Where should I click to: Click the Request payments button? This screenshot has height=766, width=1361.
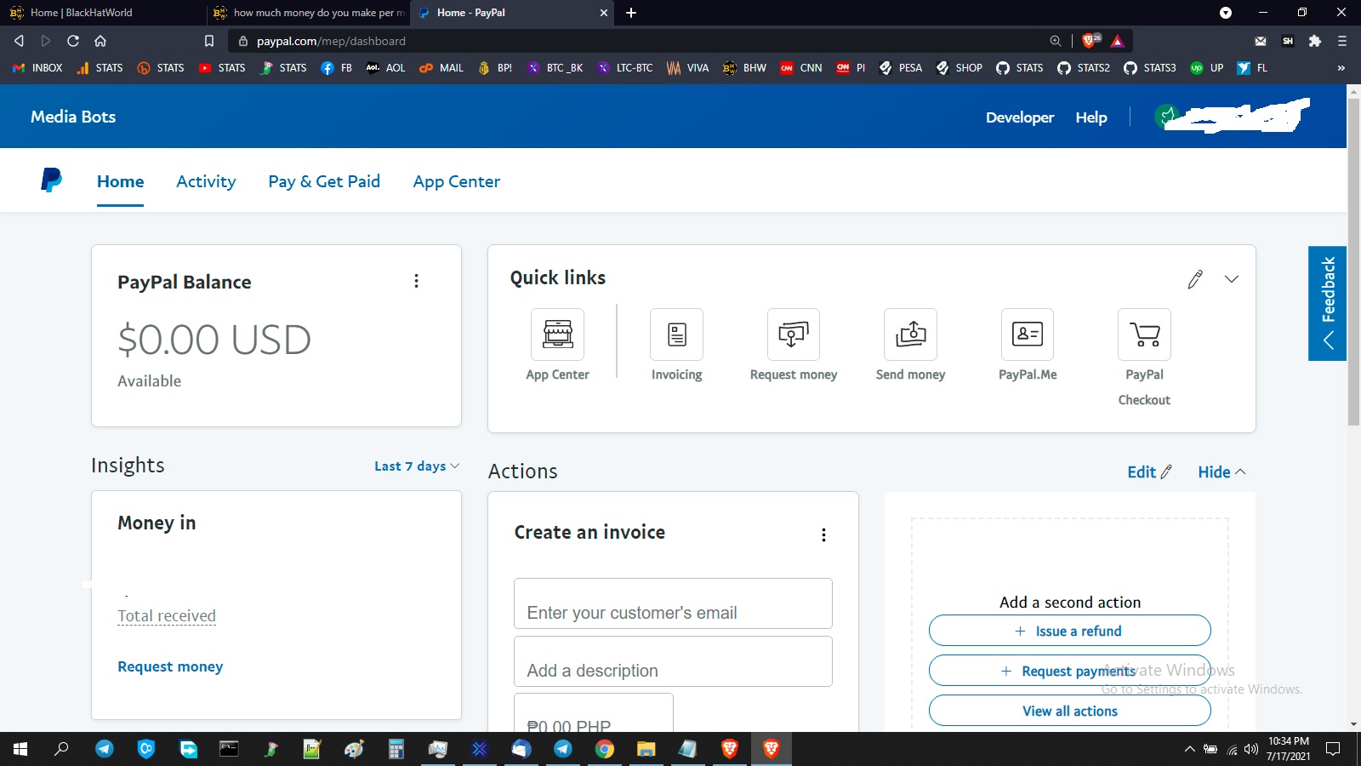(x=1070, y=671)
